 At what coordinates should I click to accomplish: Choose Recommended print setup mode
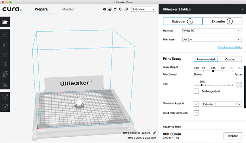tap(206, 59)
